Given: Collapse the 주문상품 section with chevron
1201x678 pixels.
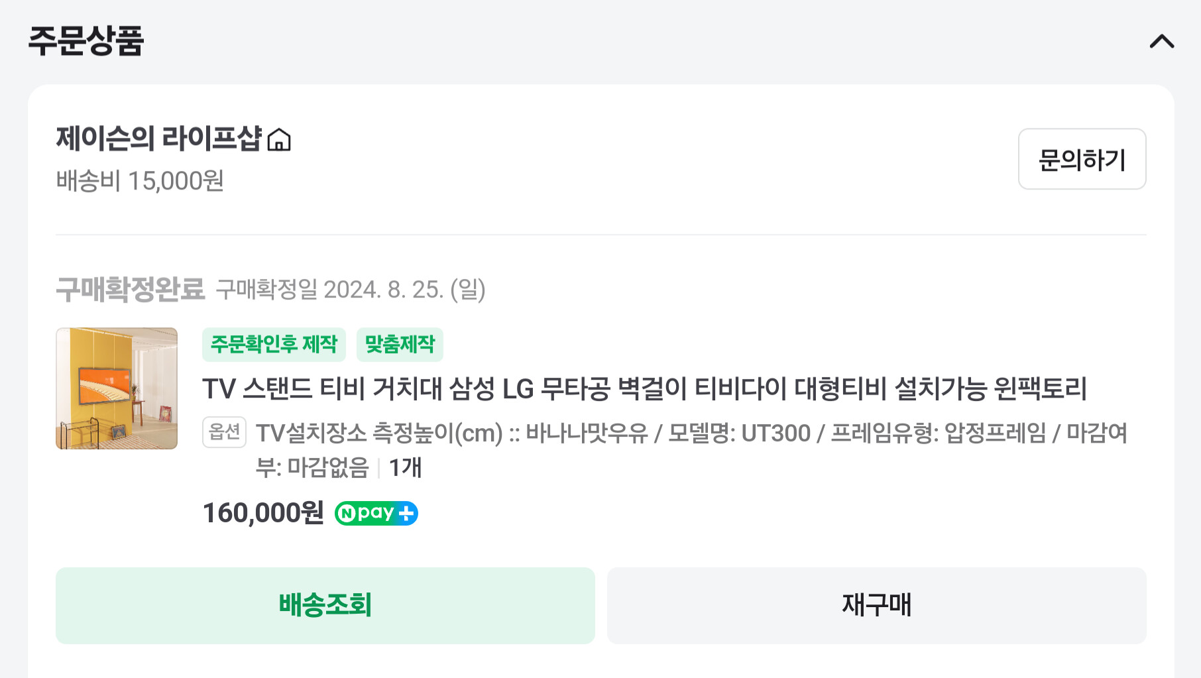Looking at the screenshot, I should (1161, 42).
